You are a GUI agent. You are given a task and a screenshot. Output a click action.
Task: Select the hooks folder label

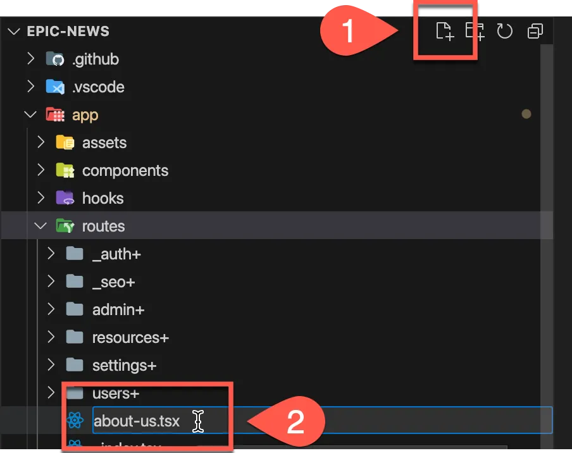point(103,198)
